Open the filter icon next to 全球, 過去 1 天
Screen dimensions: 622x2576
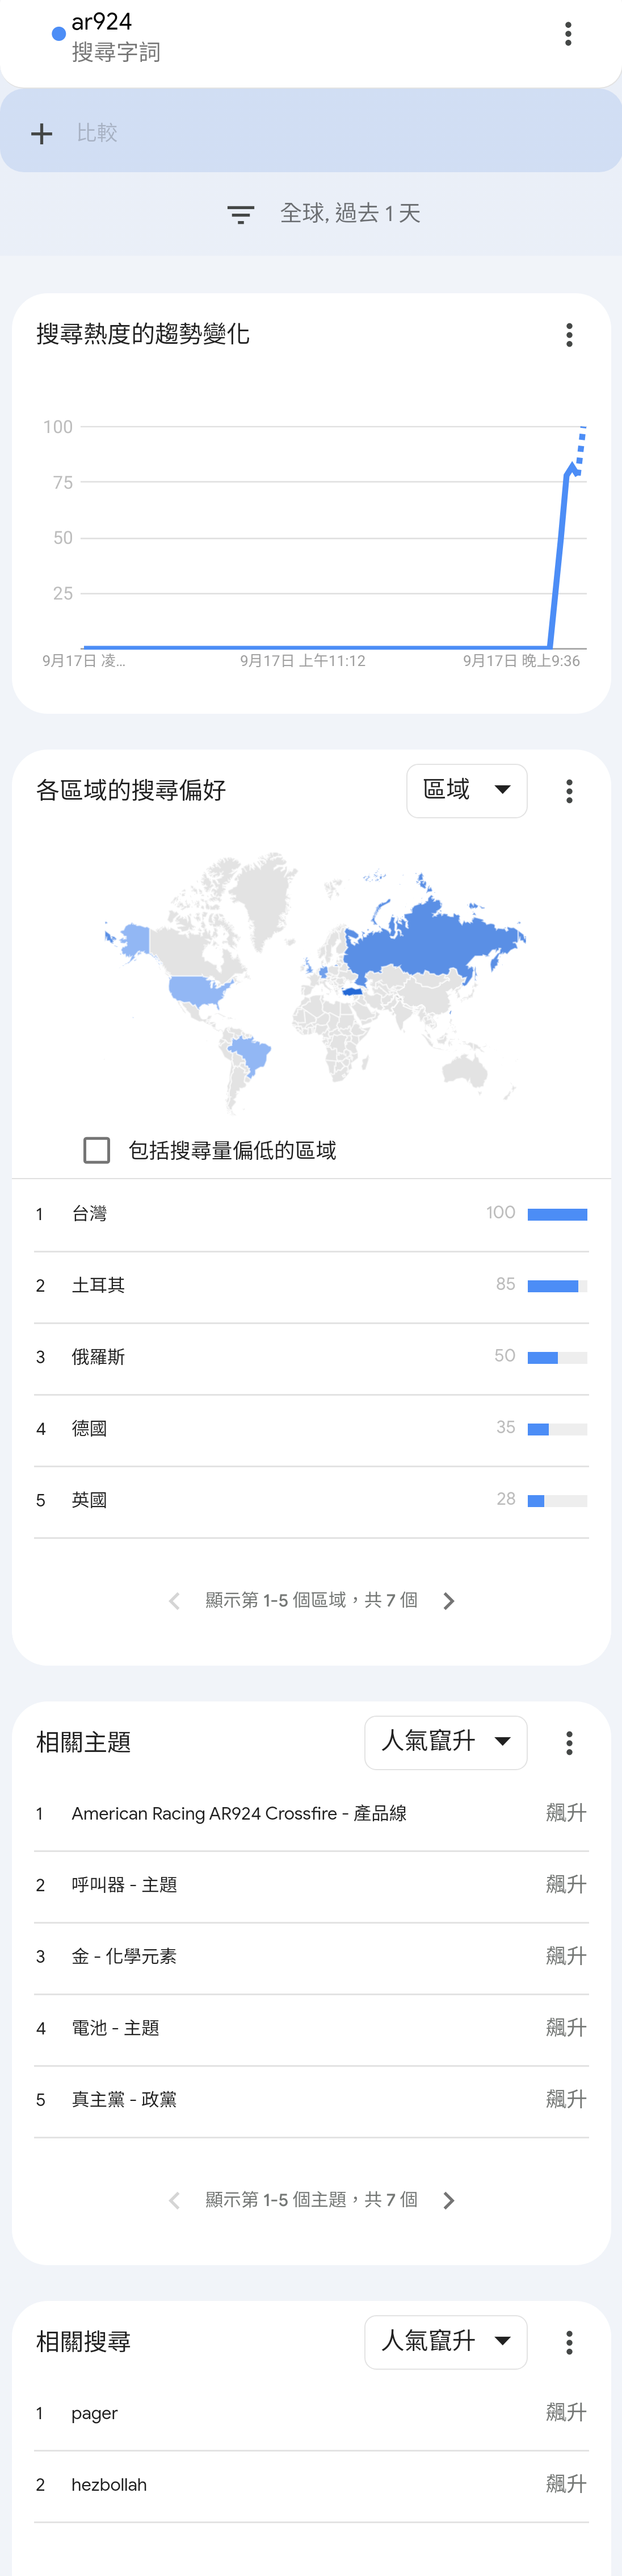tap(241, 214)
